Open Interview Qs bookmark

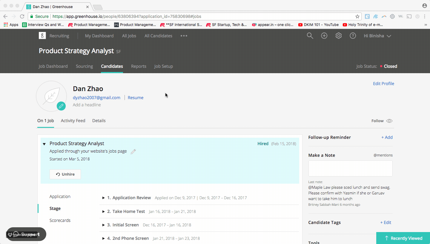(43, 25)
